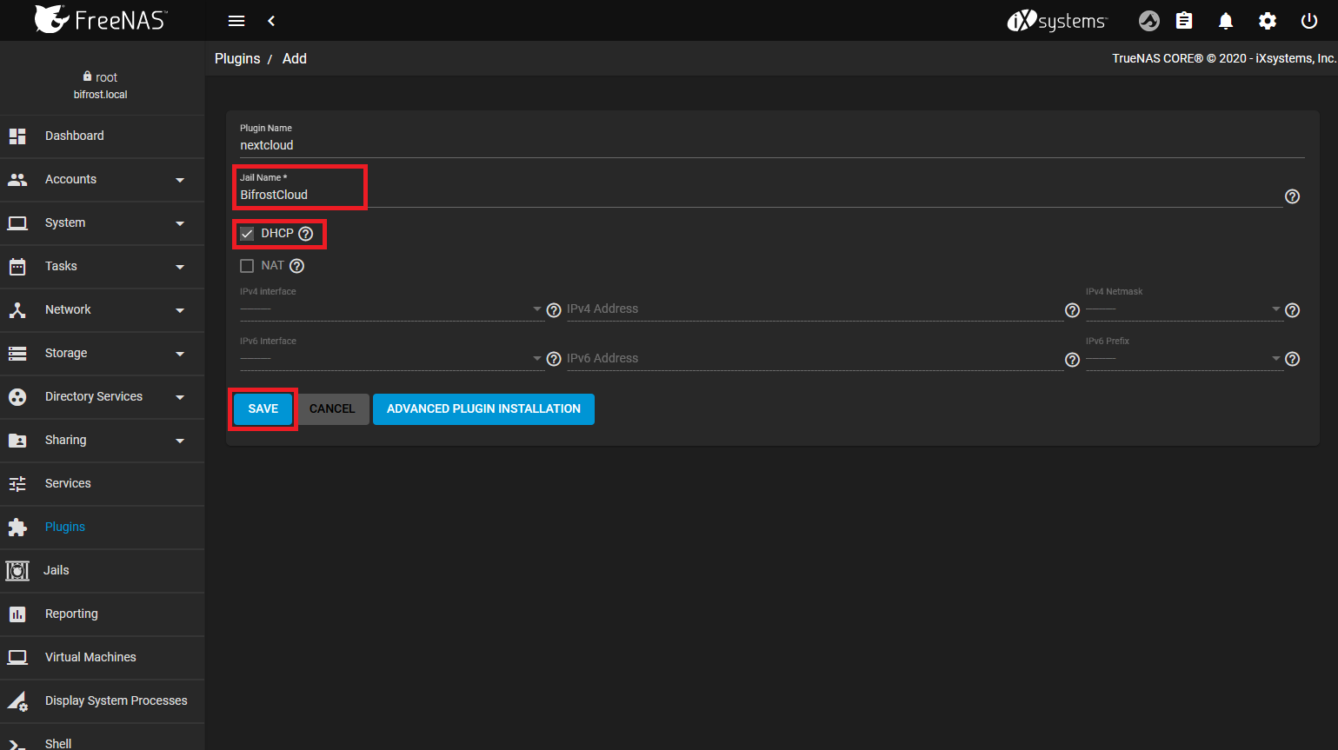Open the task manager clipboard icon
The image size is (1338, 750).
1184,21
